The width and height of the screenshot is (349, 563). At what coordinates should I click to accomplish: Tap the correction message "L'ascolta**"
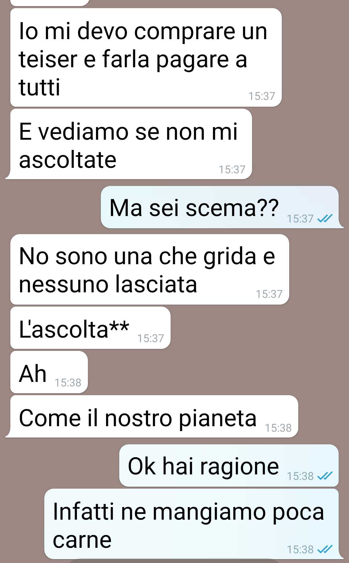[90, 328]
